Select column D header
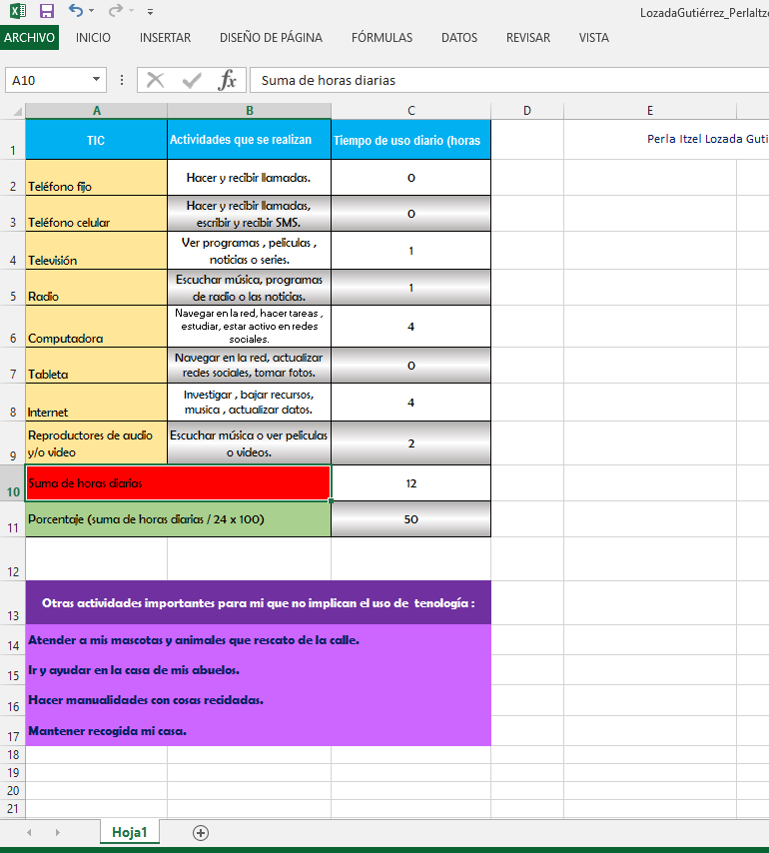The height and width of the screenshot is (853, 769). pyautogui.click(x=527, y=111)
